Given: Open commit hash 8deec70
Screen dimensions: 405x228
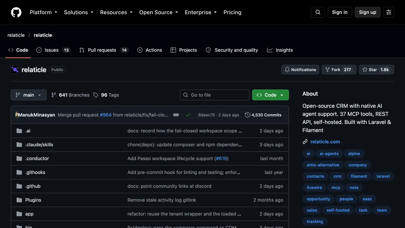Looking at the screenshot, I should (x=206, y=115).
